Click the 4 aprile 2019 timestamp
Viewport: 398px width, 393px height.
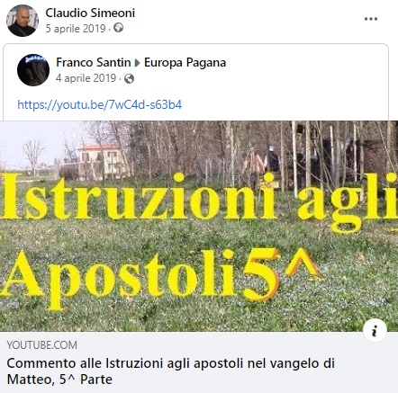86,78
